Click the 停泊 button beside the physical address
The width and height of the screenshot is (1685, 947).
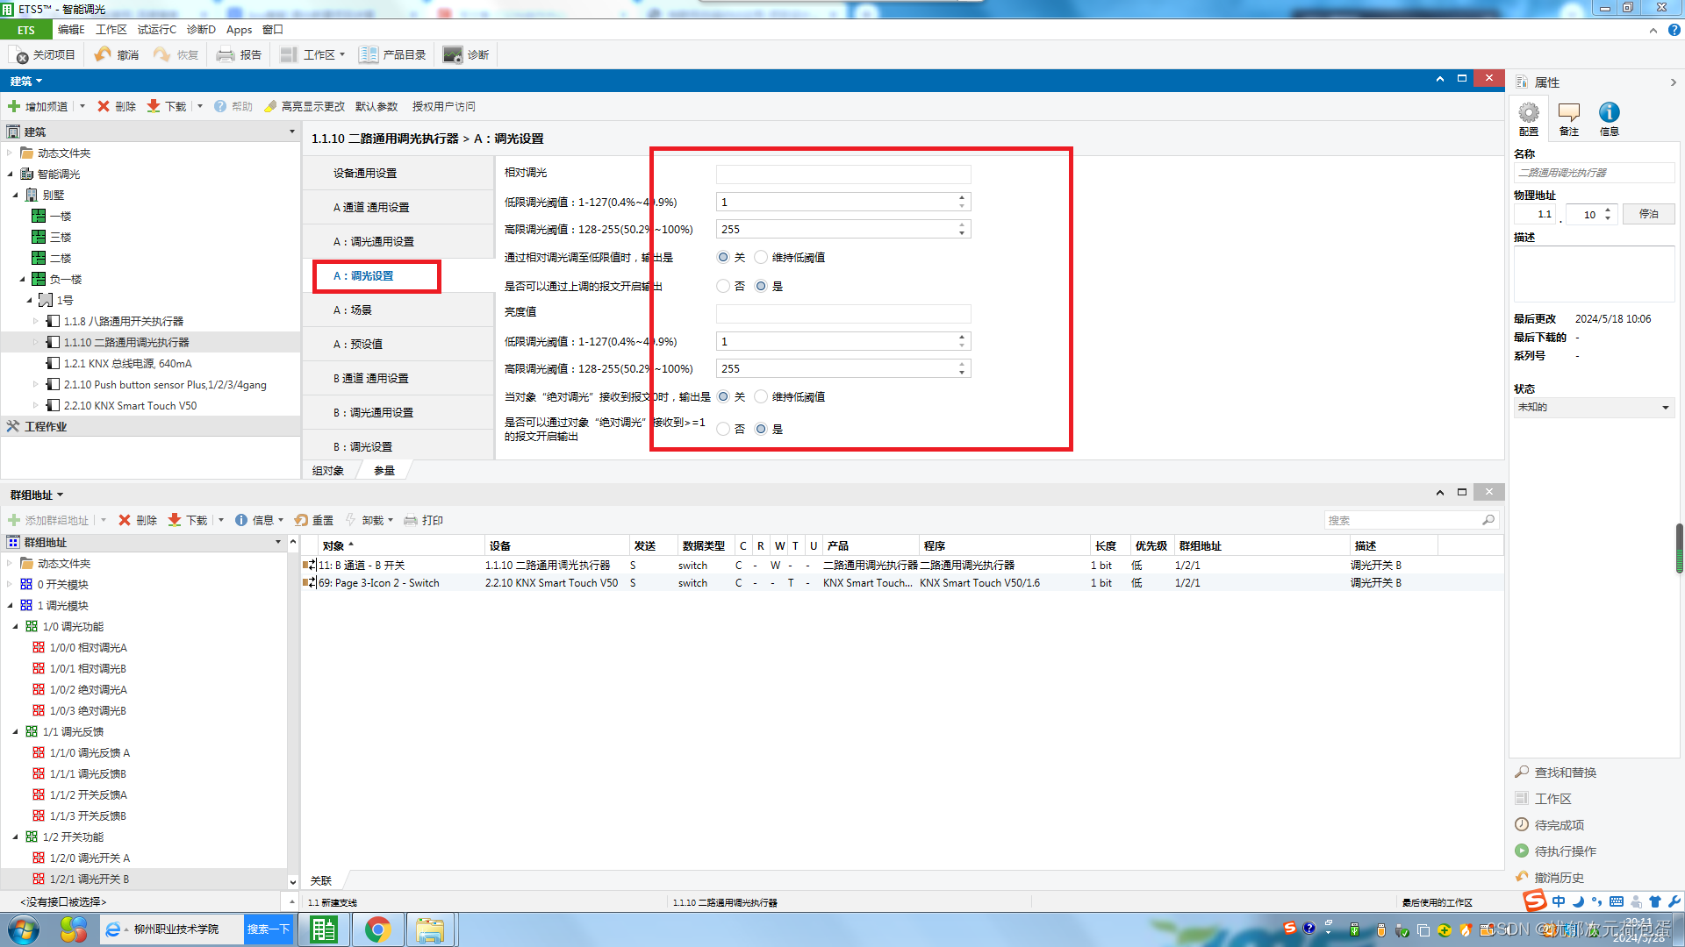click(1648, 214)
